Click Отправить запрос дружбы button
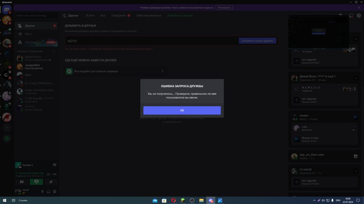 coord(257,41)
